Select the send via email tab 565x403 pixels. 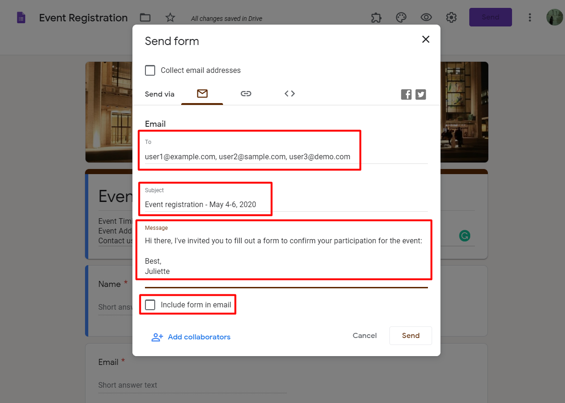click(x=202, y=94)
